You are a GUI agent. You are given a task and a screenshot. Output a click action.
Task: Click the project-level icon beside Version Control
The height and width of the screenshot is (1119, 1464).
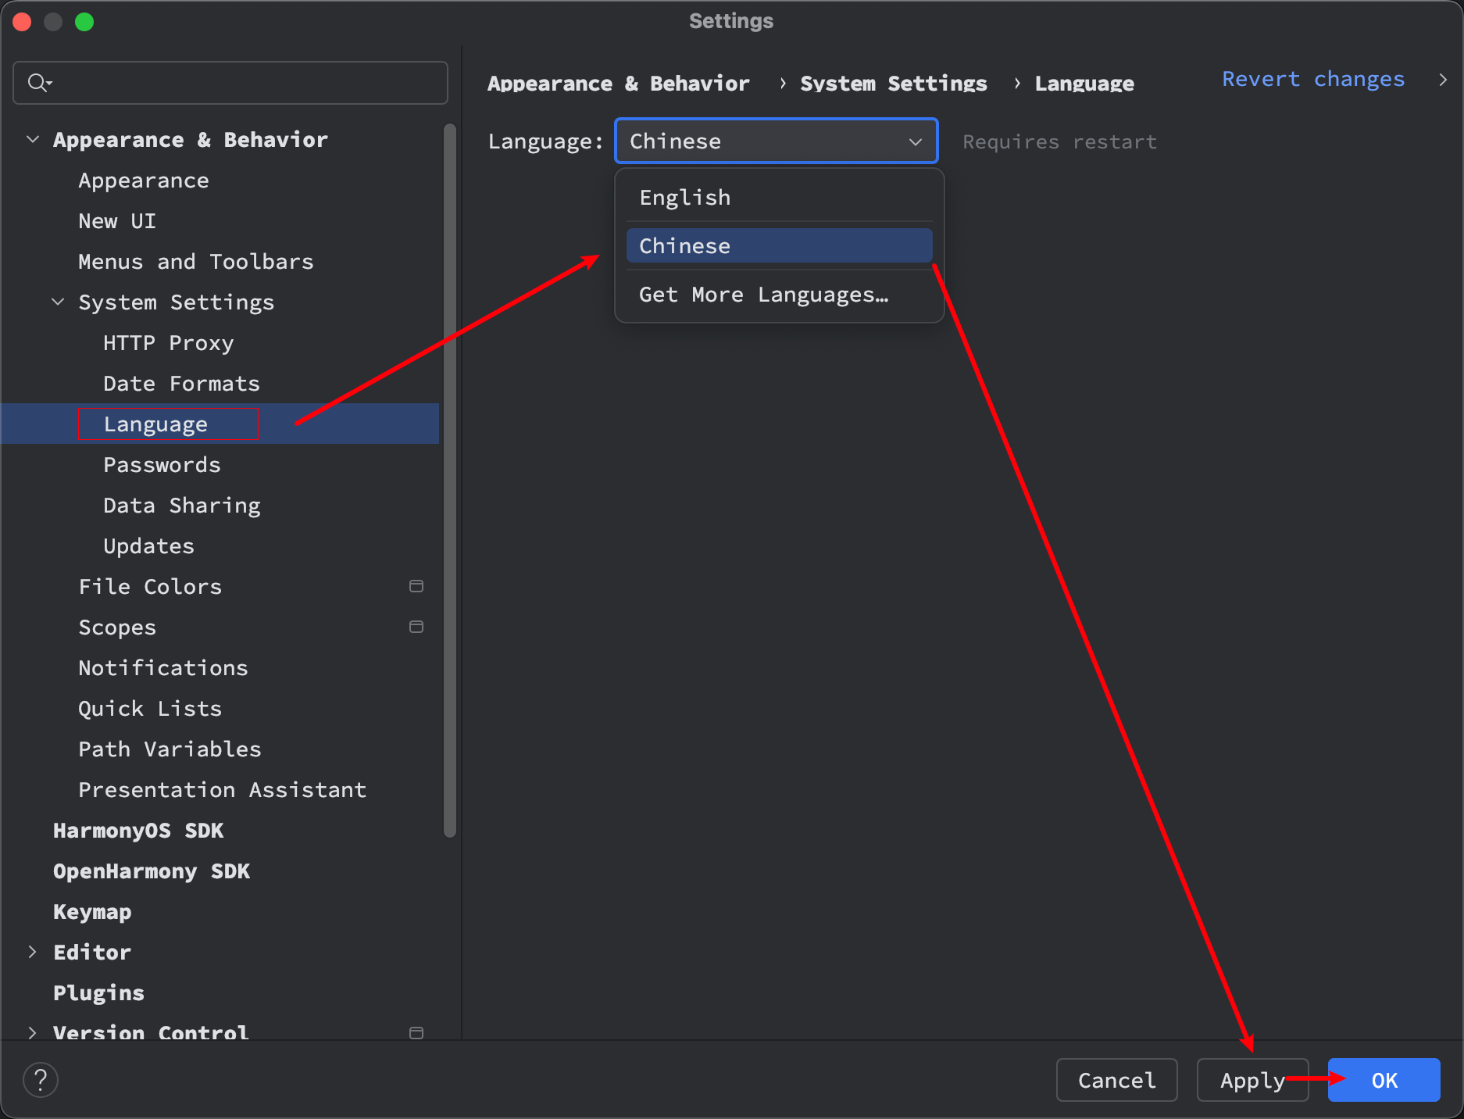point(416,1032)
